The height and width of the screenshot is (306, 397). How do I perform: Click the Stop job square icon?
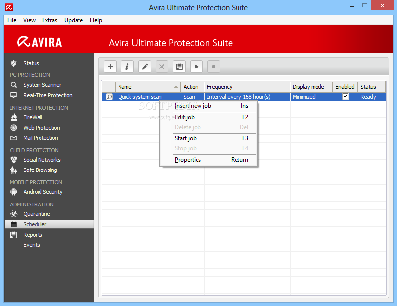click(x=214, y=67)
